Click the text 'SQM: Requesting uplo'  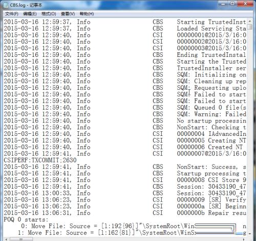point(211,88)
